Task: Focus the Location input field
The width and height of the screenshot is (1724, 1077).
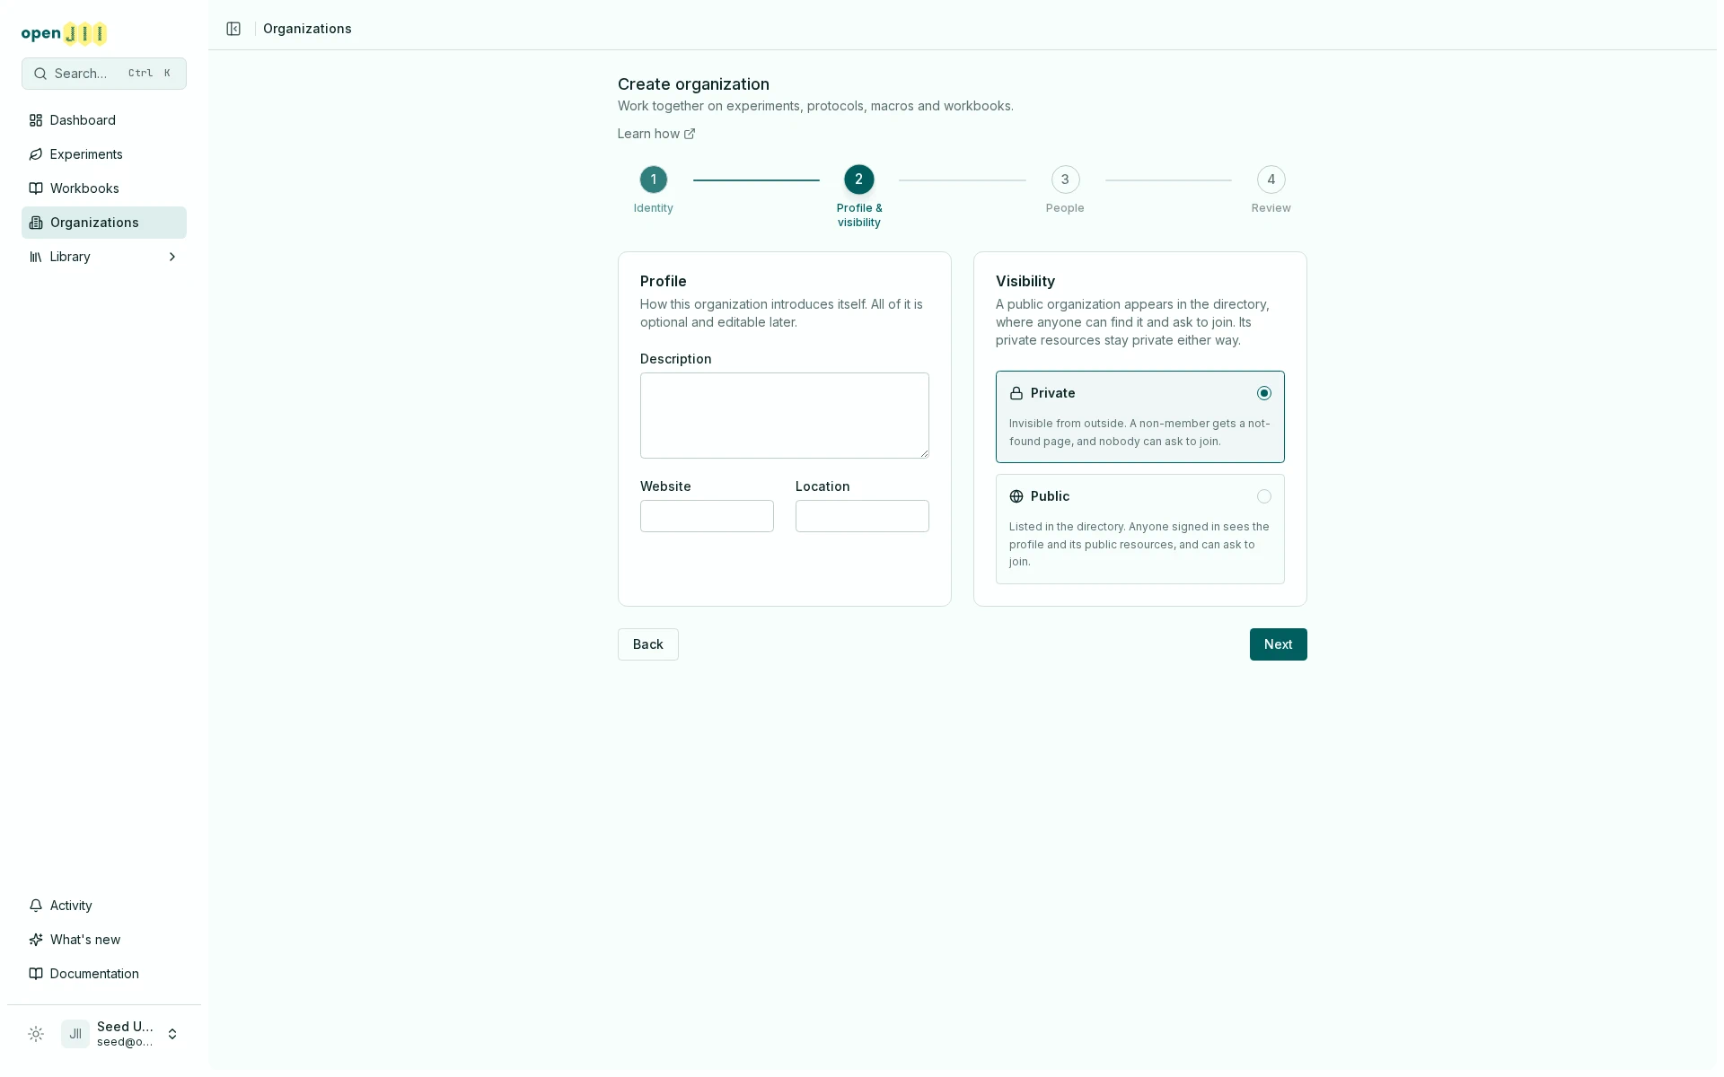Action: [862, 516]
